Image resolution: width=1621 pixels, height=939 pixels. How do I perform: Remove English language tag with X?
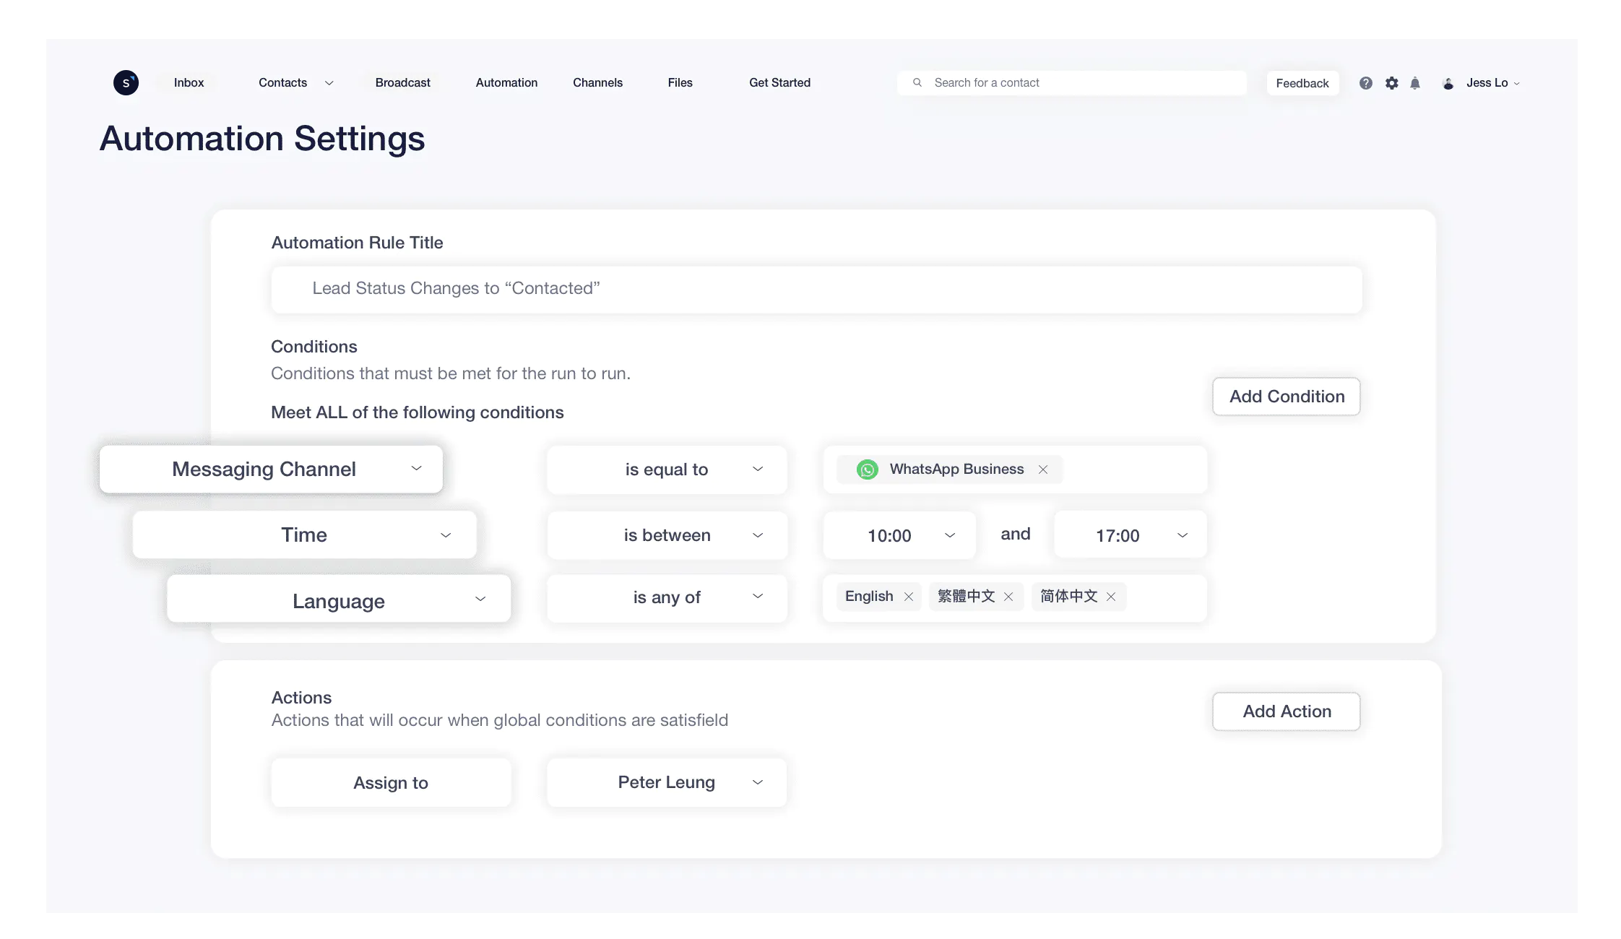pos(909,596)
